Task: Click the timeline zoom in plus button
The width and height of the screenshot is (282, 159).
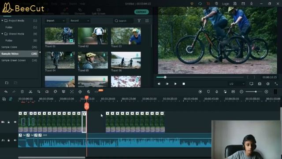Action: coord(266,92)
